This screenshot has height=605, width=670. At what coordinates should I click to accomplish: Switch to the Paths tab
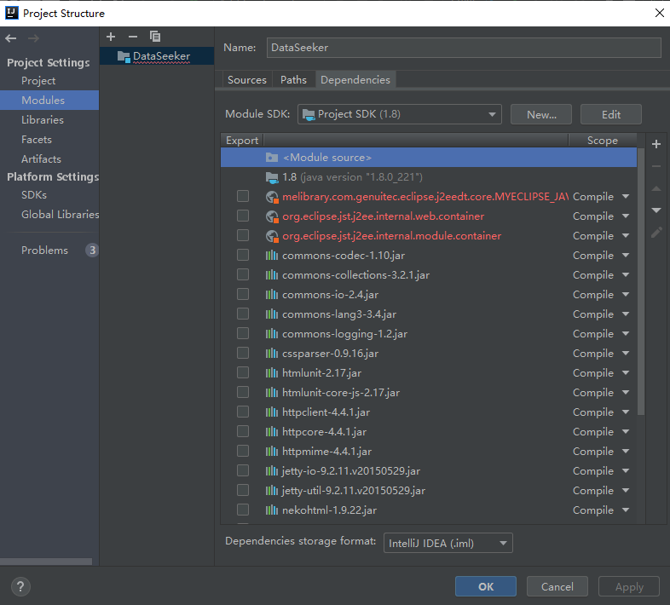(x=293, y=80)
